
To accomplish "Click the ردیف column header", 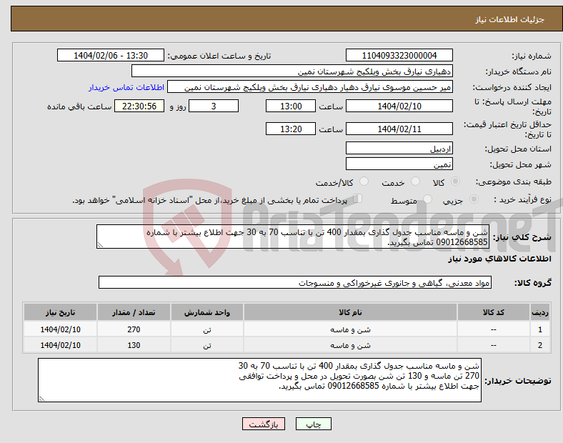I will coord(539,312).
